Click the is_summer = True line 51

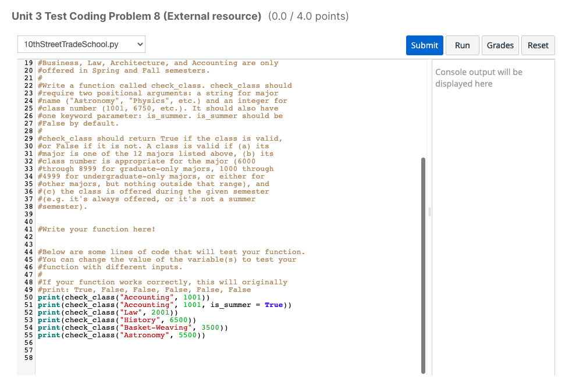point(164,305)
